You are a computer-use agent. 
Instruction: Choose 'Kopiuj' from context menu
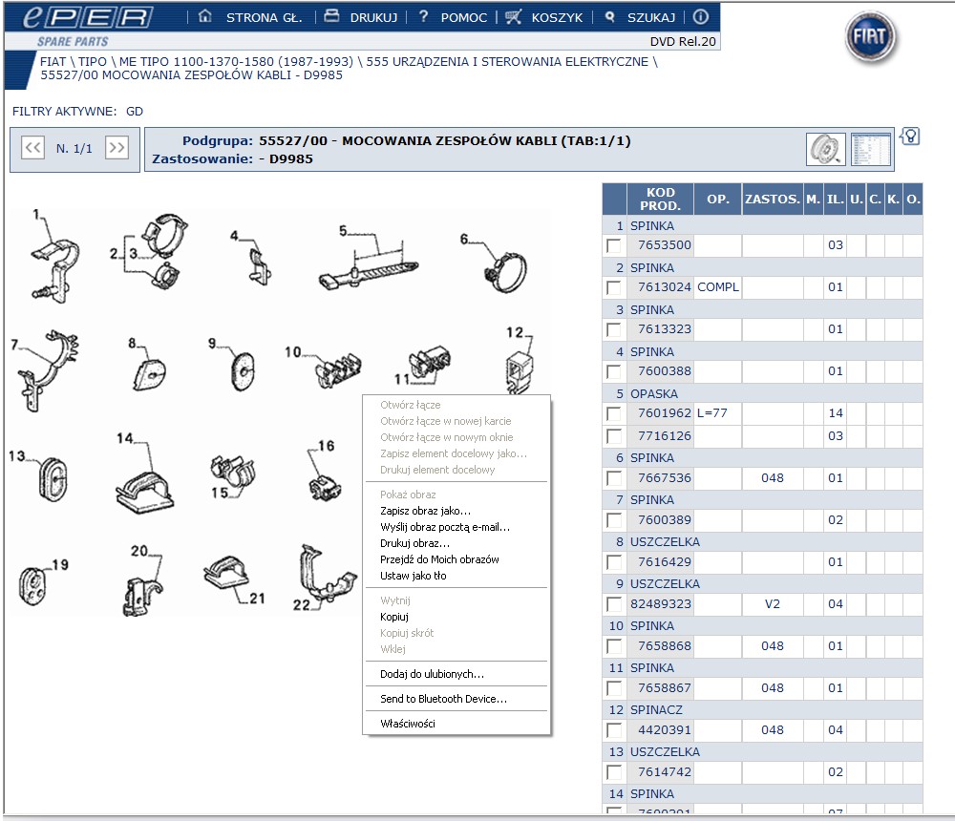click(456, 617)
